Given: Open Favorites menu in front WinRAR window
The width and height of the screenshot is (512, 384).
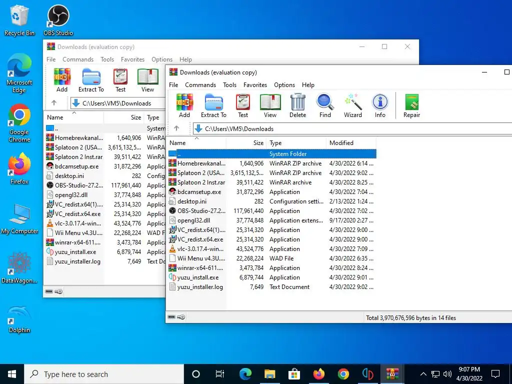Looking at the screenshot, I should [x=255, y=85].
